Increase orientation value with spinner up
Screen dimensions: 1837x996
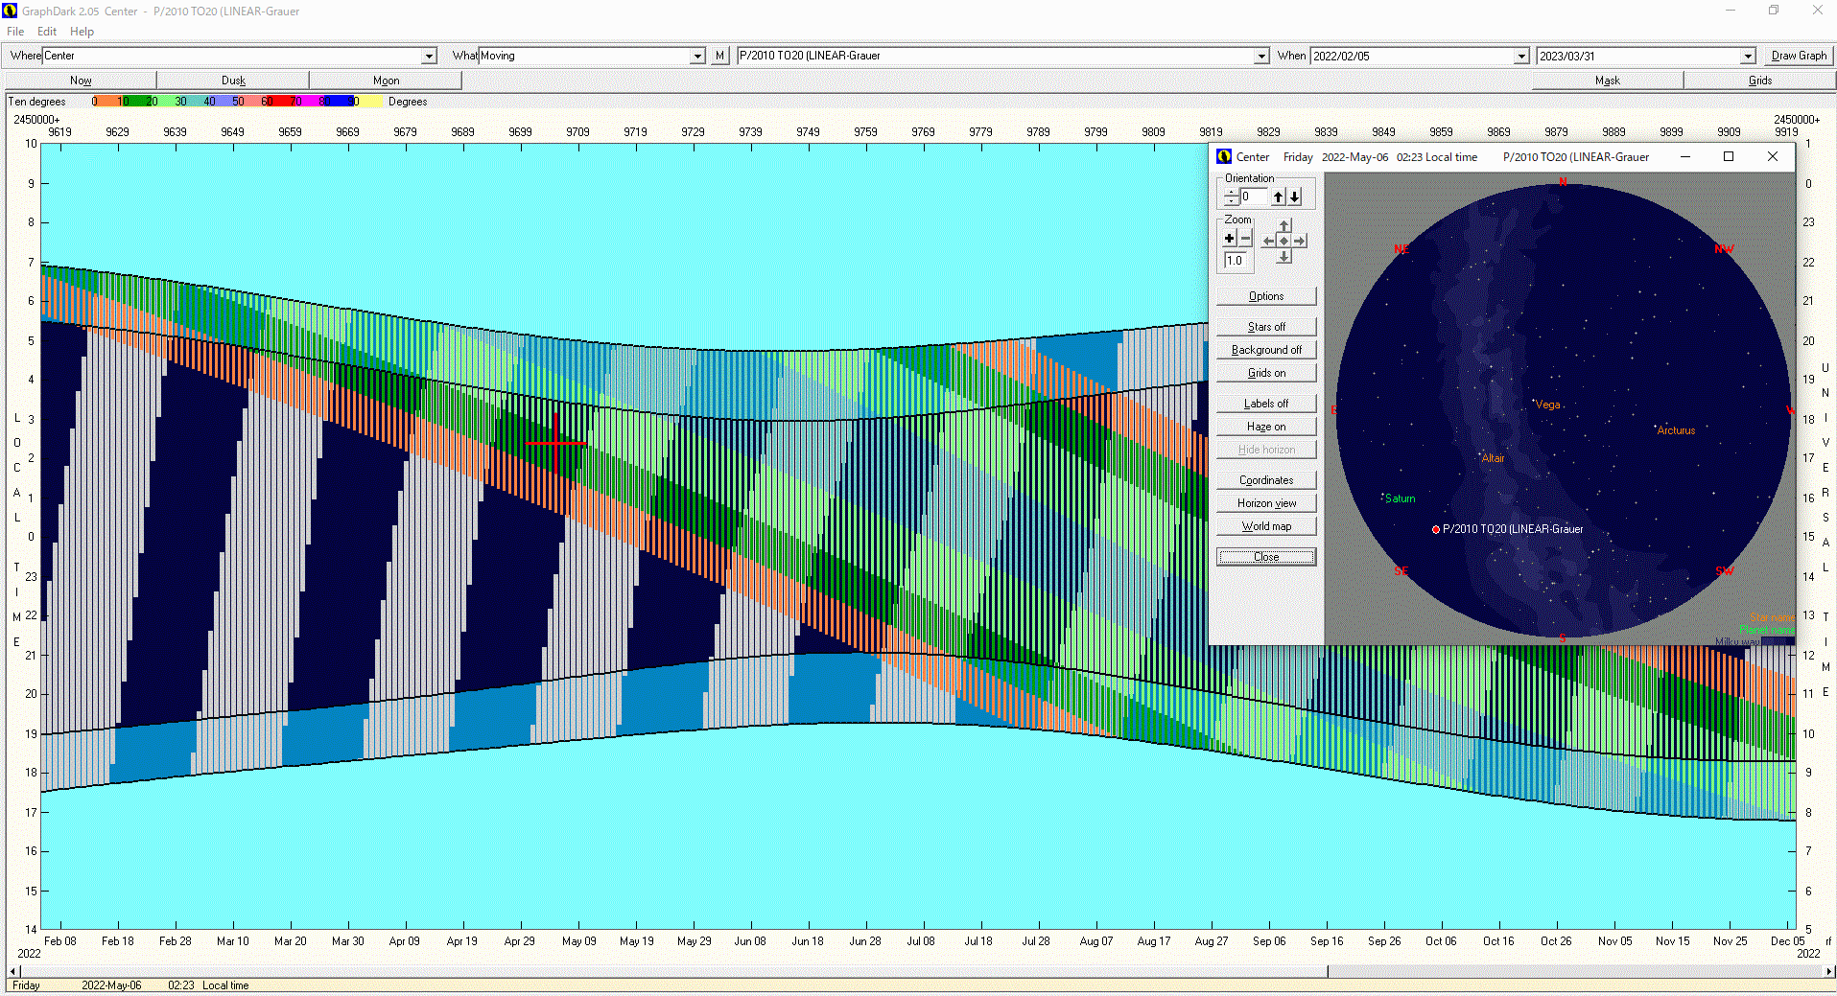click(1231, 192)
